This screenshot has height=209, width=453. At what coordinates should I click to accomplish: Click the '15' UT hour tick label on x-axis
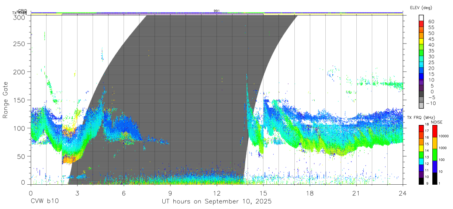click(263, 193)
